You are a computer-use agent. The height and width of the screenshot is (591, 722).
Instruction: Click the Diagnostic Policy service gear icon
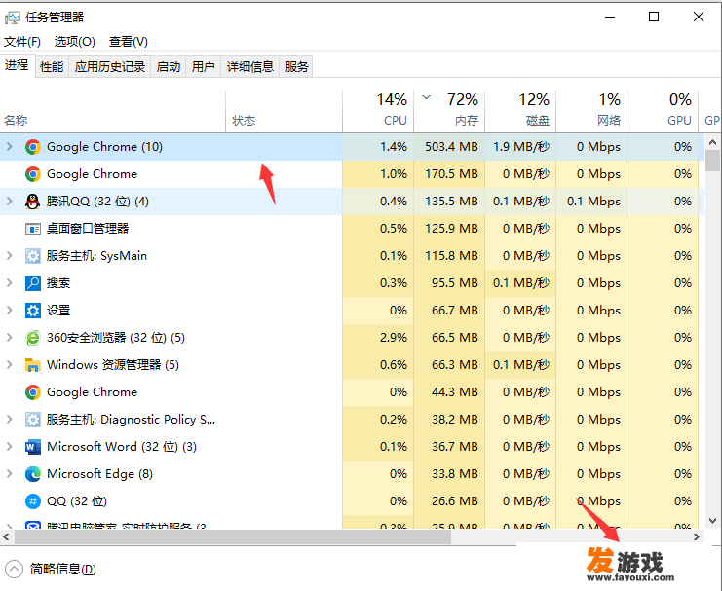click(33, 420)
